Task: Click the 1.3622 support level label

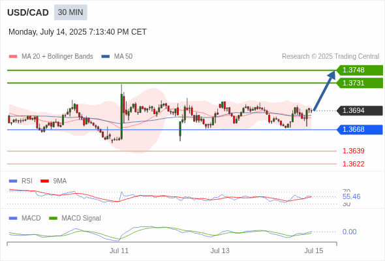Action: [x=353, y=164]
